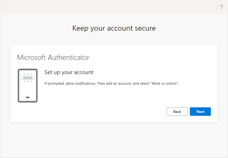Click the phone illustration's blank screen area

pyautogui.click(x=28, y=89)
